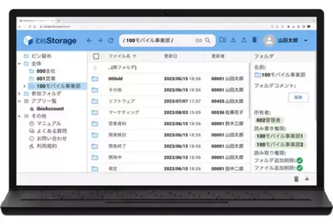The height and width of the screenshot is (224, 333).
Task: Expand bottom panel with up triangle
Action: [x=307, y=179]
